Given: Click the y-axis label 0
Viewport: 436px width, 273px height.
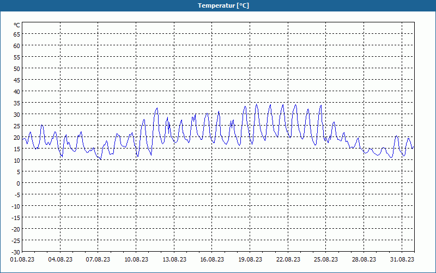Looking at the screenshot, I should coord(19,183).
